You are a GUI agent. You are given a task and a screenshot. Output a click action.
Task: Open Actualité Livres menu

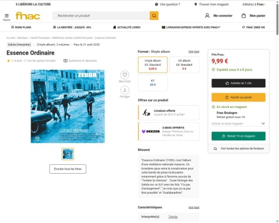pos(127,27)
